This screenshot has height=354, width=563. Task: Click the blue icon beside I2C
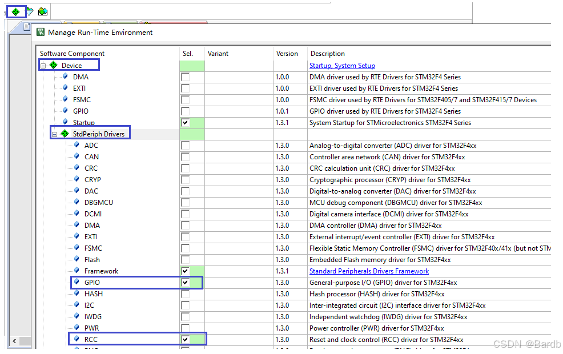(x=77, y=305)
